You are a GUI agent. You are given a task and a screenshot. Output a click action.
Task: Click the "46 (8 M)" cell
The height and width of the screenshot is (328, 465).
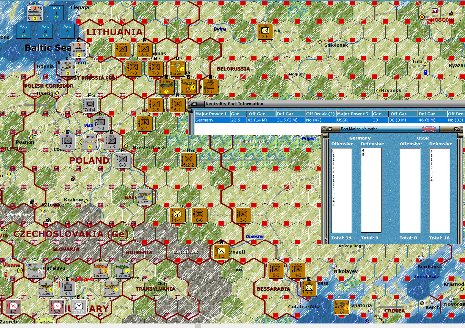click(432, 120)
